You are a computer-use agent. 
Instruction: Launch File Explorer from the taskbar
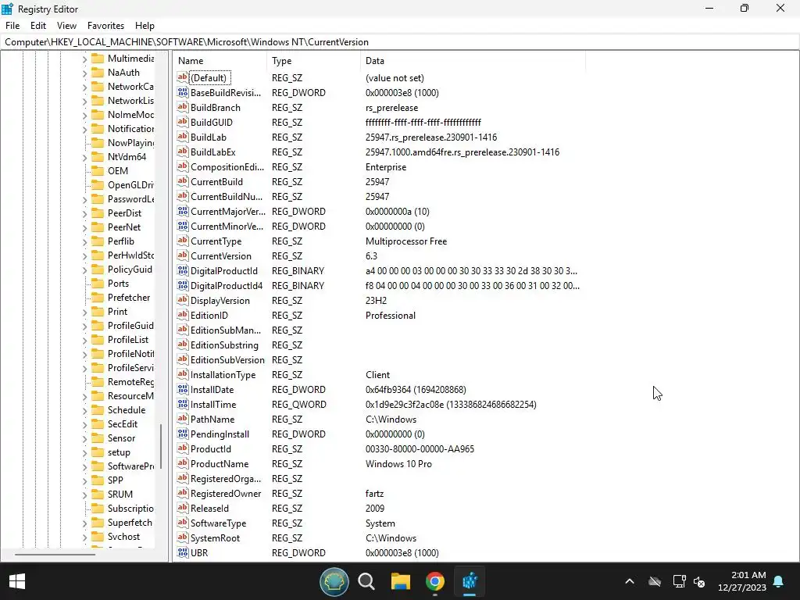point(401,581)
